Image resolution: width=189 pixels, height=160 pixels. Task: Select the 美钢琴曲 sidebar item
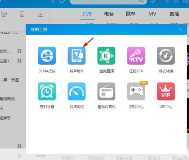(x=7, y=99)
